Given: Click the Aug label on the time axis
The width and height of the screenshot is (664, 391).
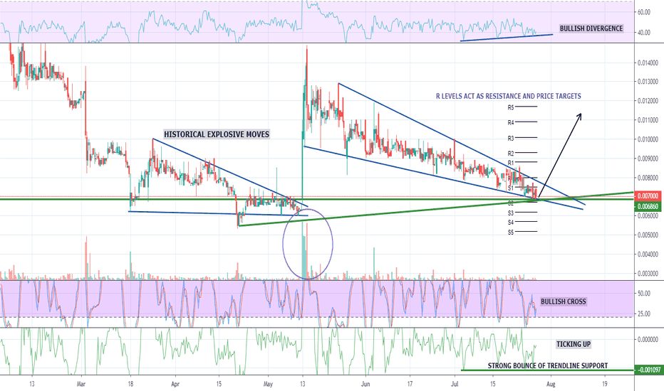Looking at the screenshot, I should pos(551,384).
